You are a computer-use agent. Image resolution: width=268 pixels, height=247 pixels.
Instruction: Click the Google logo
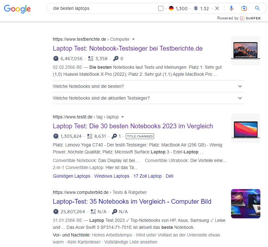pos(17,9)
